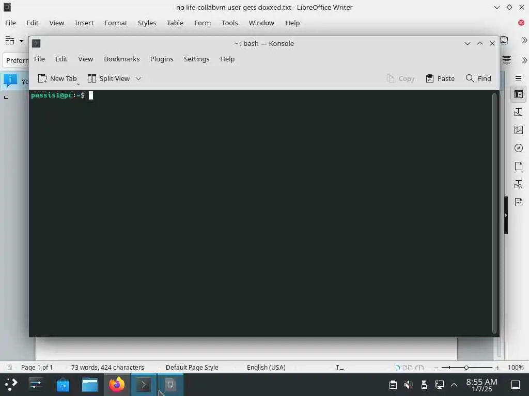Close document via red X in Writer menubar
529x396 pixels.
(521, 23)
